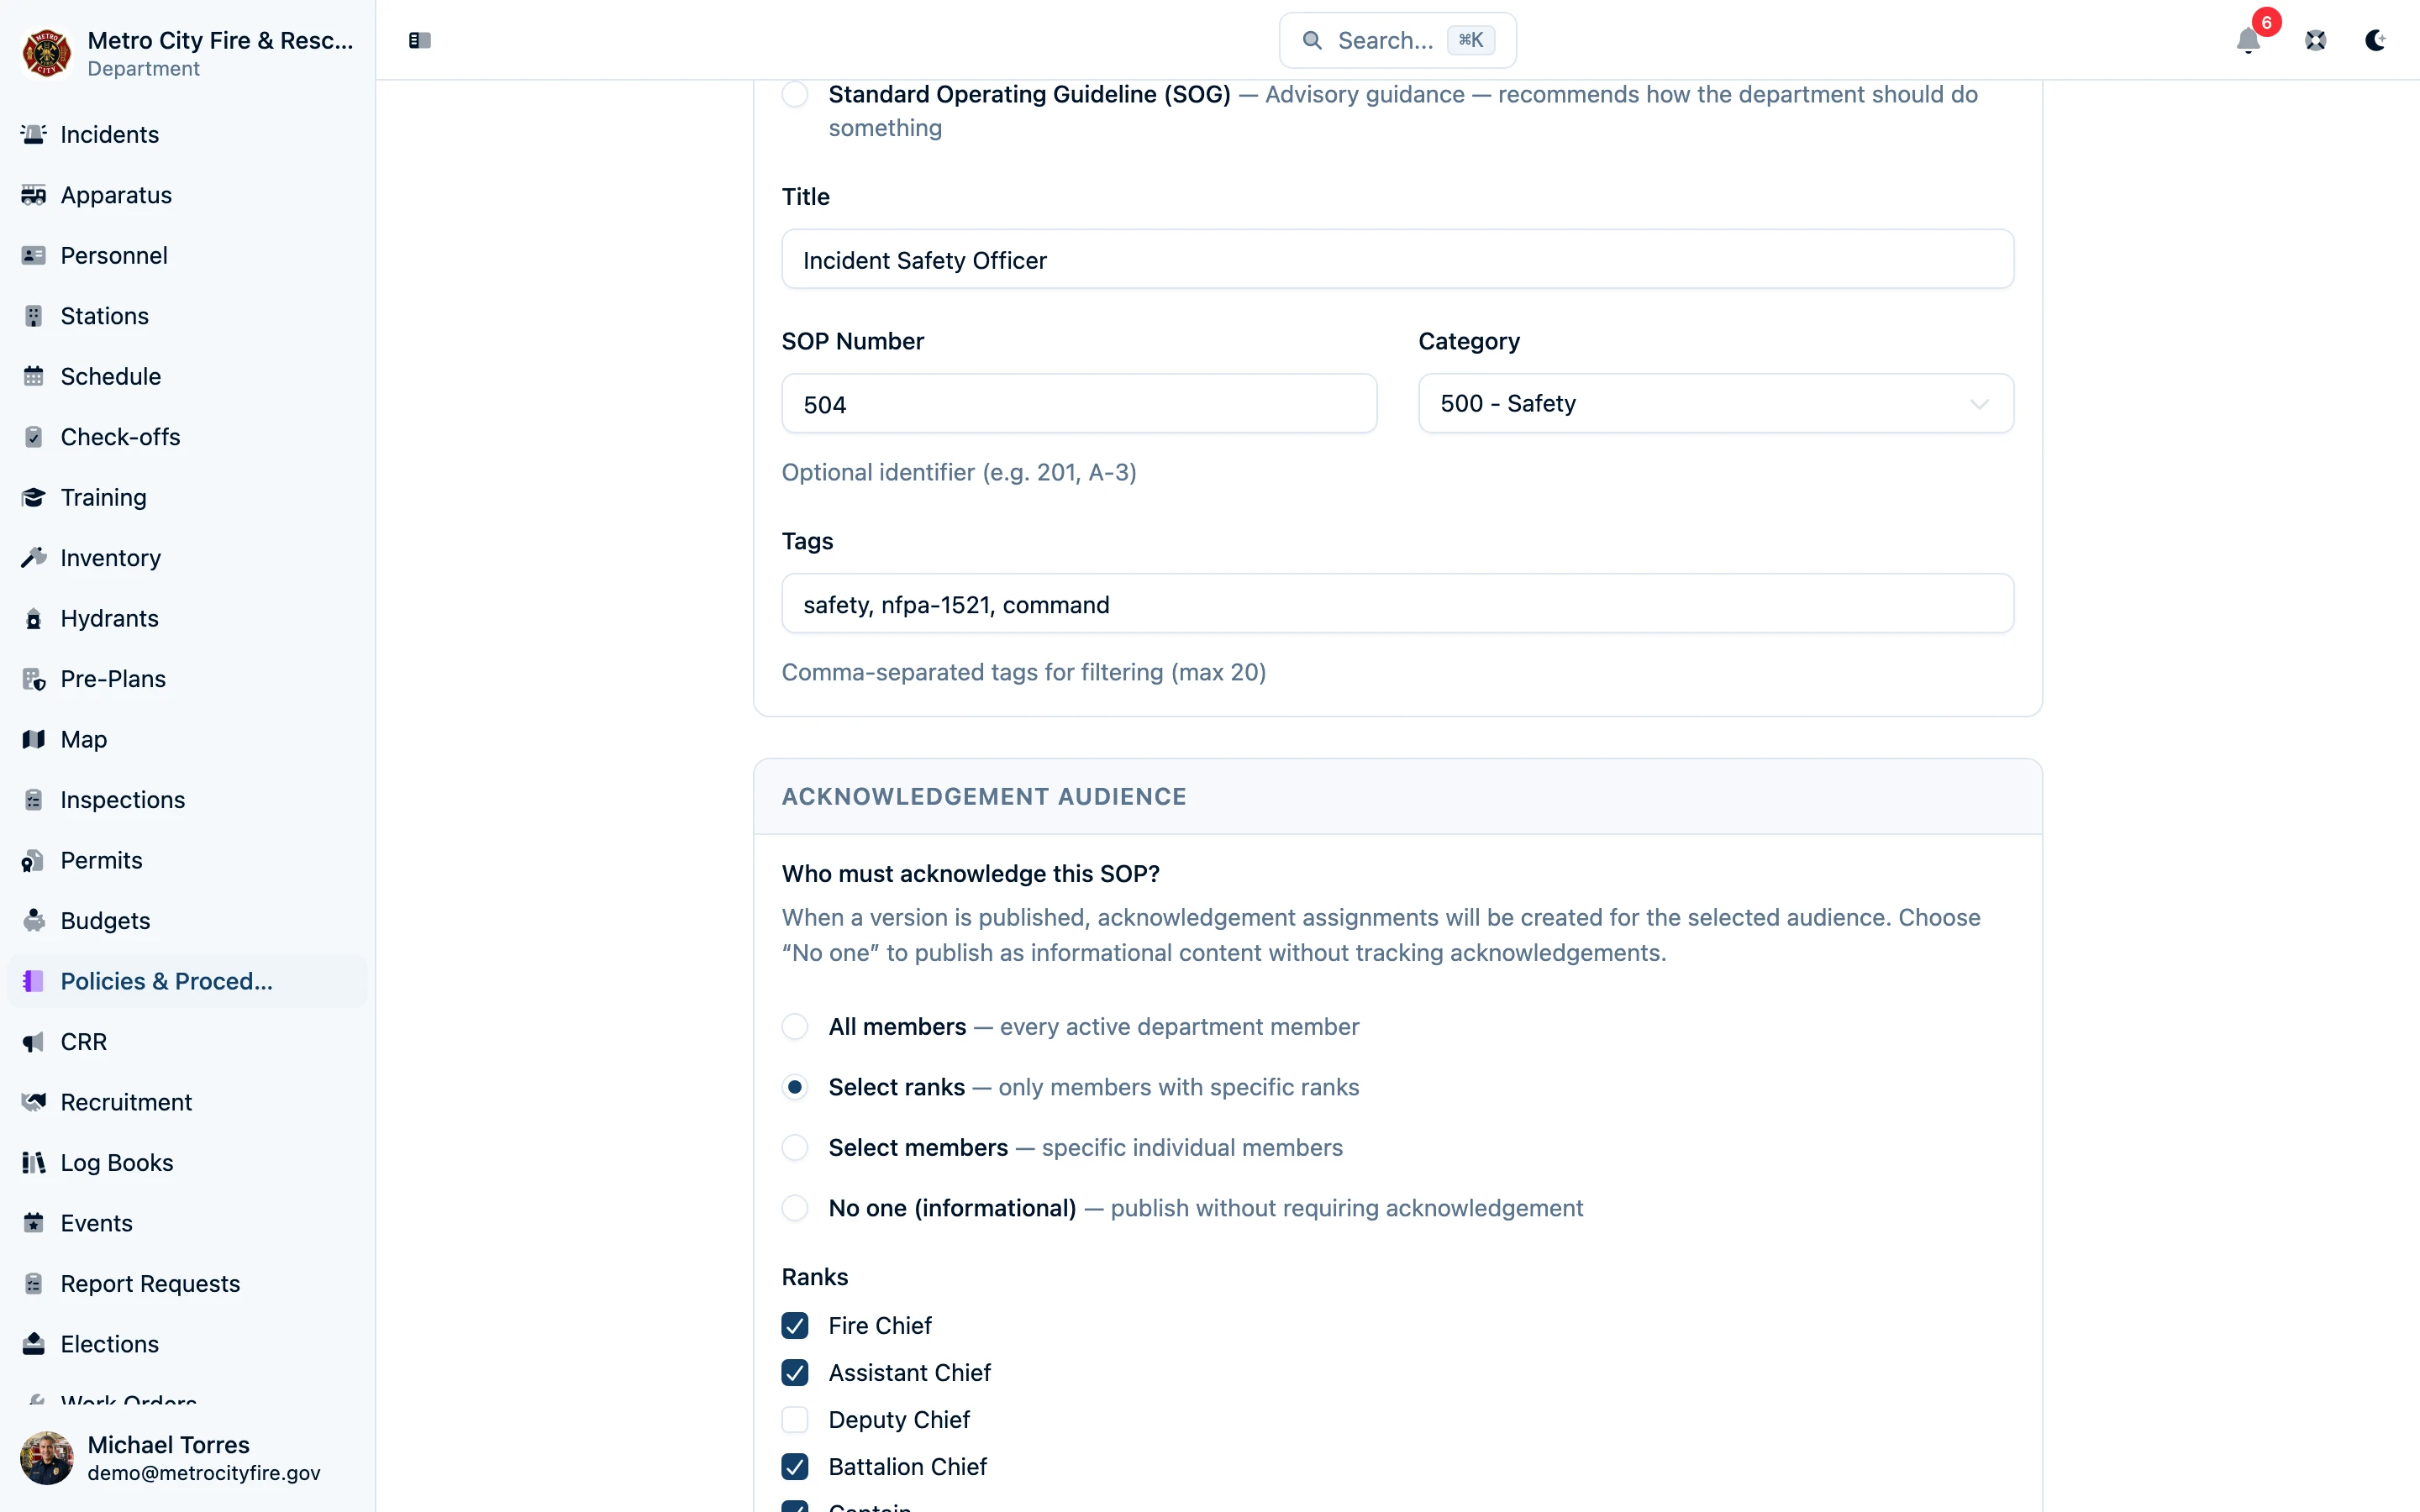Select the Select ranks radio option
Image resolution: width=2420 pixels, height=1512 pixels.
795,1087
